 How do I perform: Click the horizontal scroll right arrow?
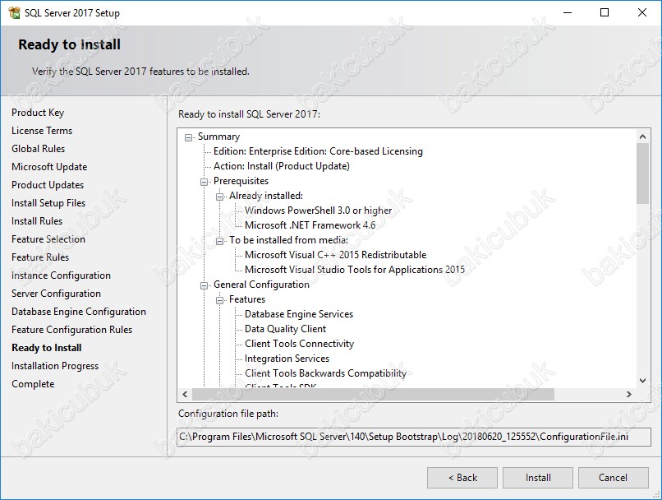point(629,394)
